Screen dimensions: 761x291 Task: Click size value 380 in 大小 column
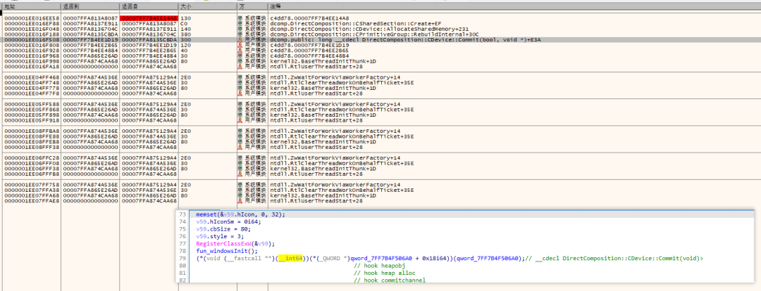click(x=185, y=34)
